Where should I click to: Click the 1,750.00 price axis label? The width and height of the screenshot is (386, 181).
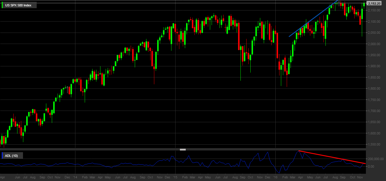(374, 100)
